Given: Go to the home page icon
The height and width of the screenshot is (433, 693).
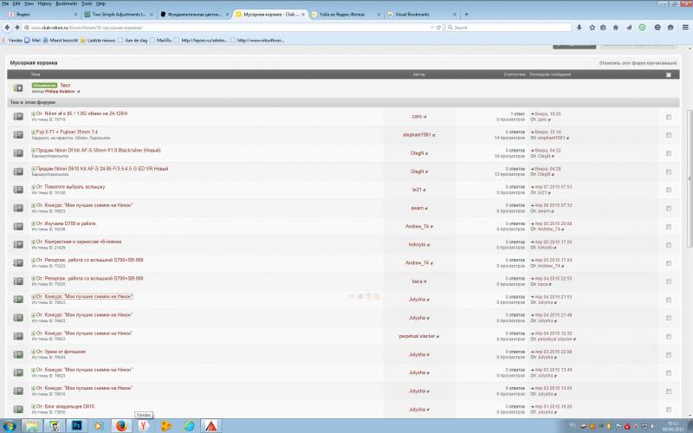Looking at the screenshot, I should (x=616, y=28).
